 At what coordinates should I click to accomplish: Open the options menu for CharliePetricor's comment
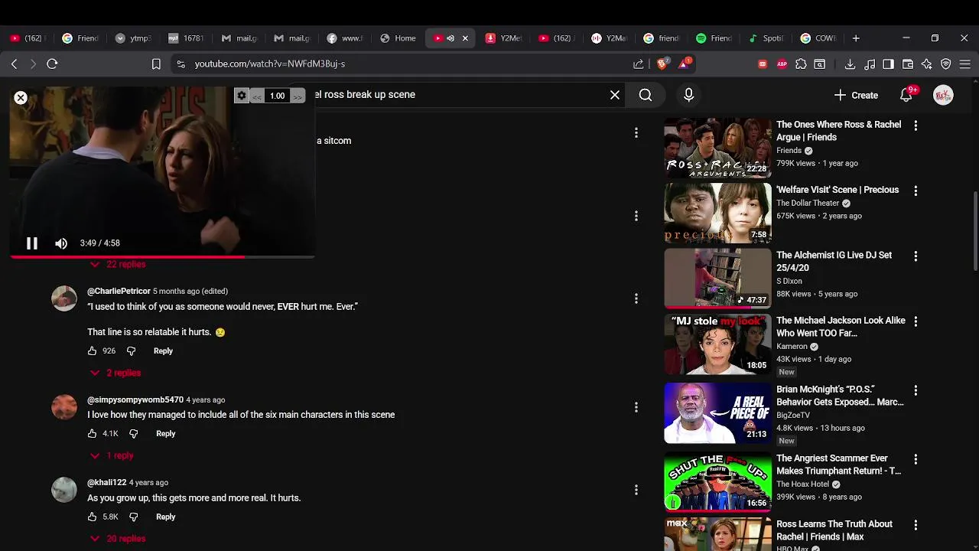[x=636, y=298]
